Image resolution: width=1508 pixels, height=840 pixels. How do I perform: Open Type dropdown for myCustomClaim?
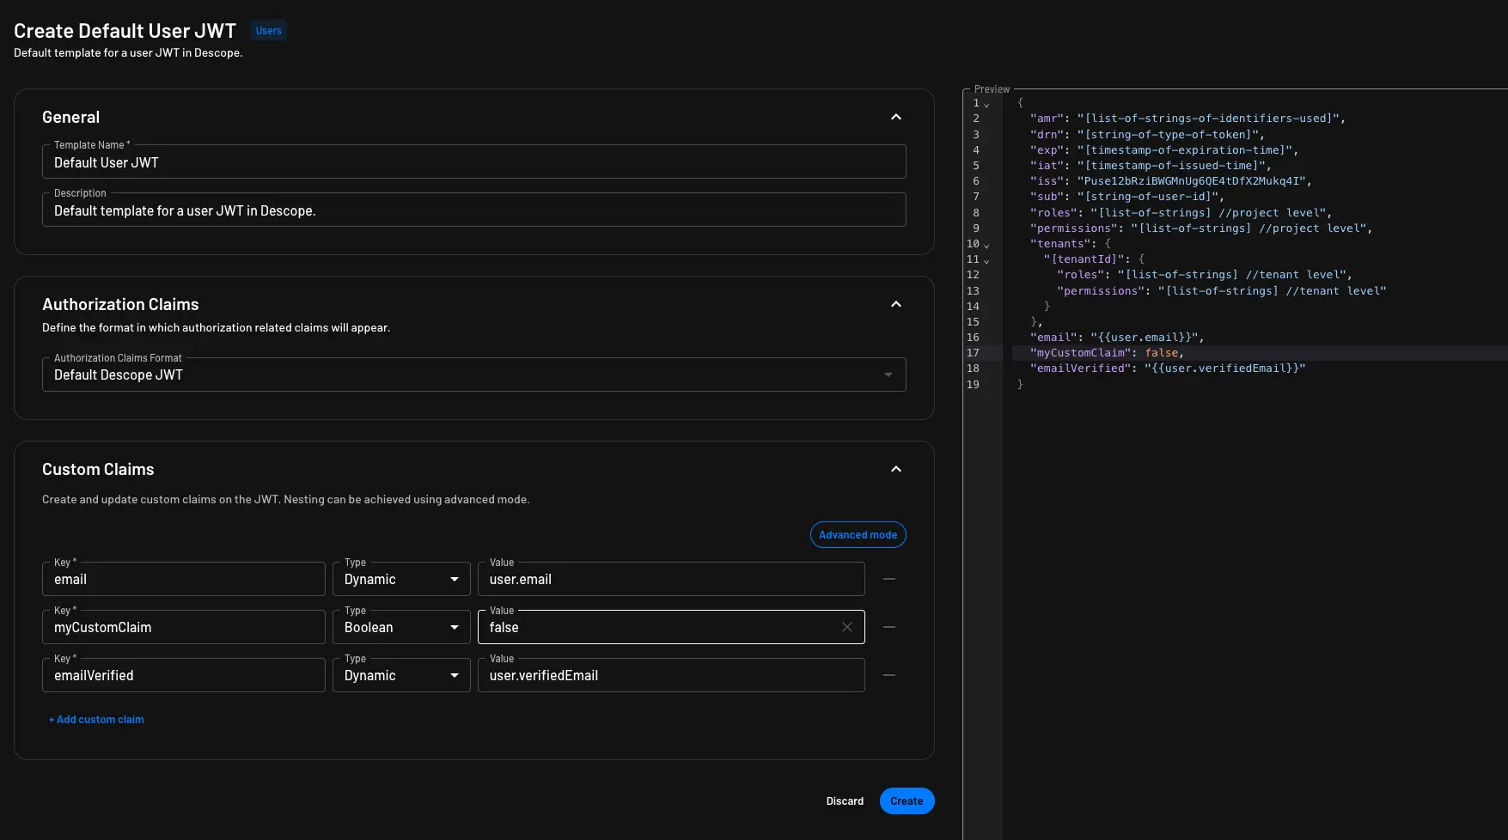point(401,627)
